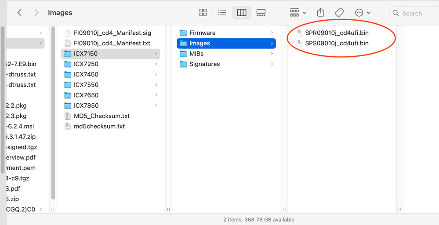Open the More actions ellipsis menu

pyautogui.click(x=363, y=13)
